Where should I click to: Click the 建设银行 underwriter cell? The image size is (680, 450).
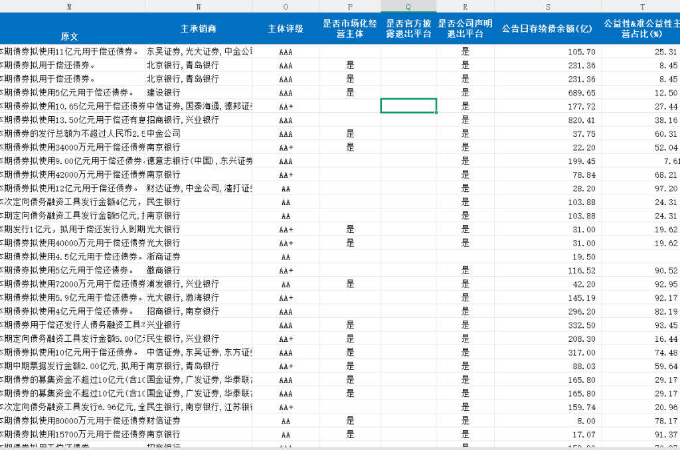tap(198, 92)
